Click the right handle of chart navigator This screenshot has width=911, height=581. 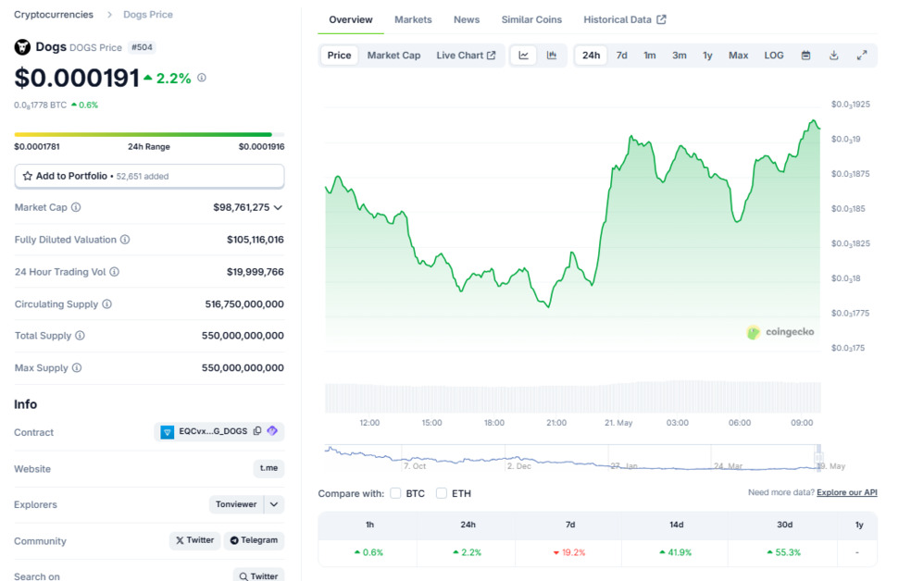pos(818,456)
